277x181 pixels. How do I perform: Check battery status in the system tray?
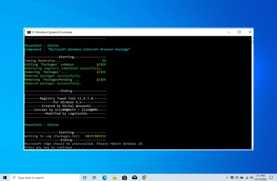(242, 177)
